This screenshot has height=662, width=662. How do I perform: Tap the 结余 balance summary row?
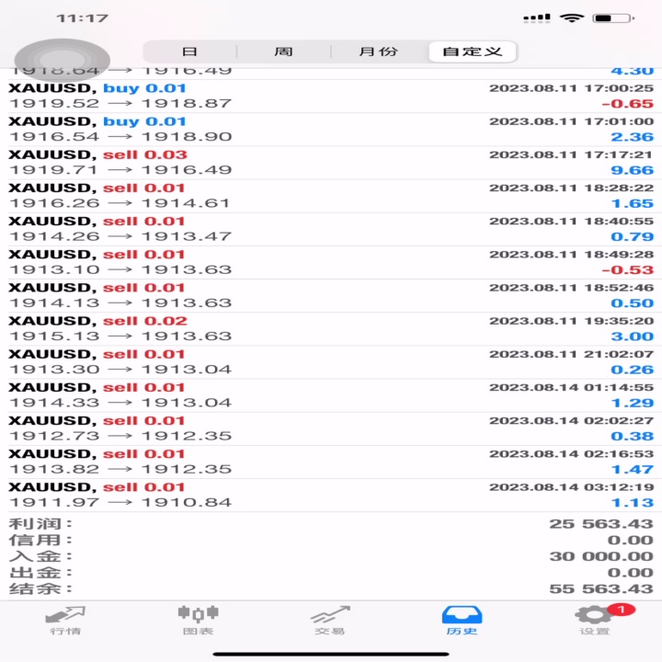(331, 588)
